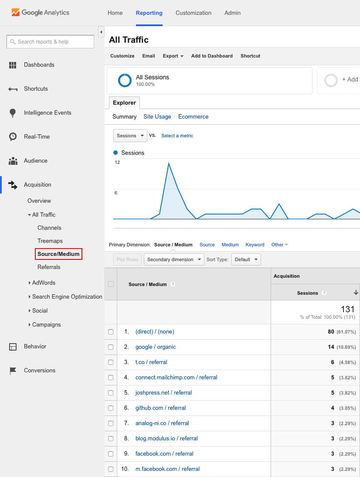Viewport: 360px width, 477px height.
Task: Toggle the select-all checkbox in table header
Action: 111,284
